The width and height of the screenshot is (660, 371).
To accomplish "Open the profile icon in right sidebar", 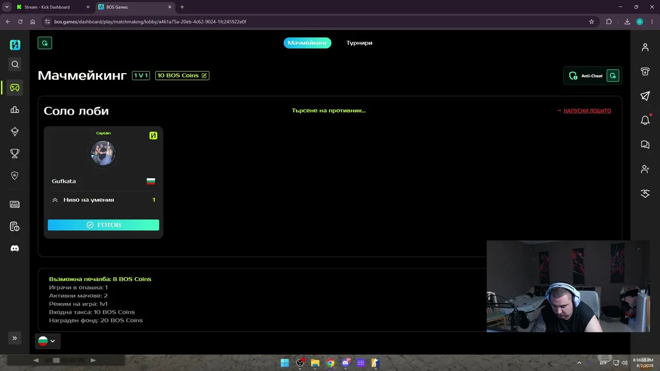I will pyautogui.click(x=645, y=47).
